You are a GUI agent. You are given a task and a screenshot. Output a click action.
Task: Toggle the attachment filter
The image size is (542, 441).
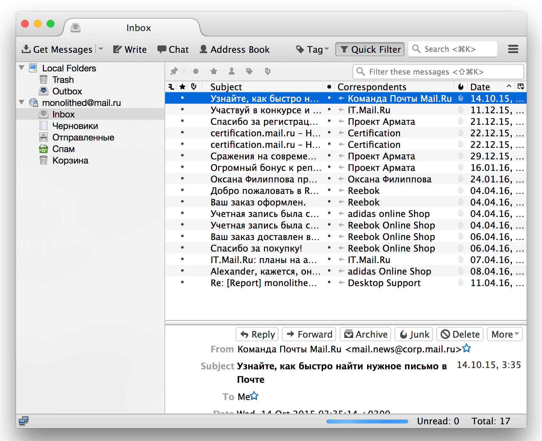pyautogui.click(x=267, y=71)
